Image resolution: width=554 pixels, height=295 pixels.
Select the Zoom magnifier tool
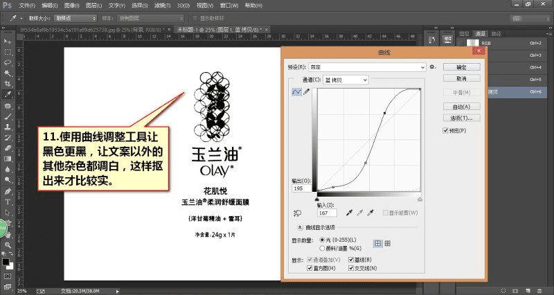coord(7,244)
